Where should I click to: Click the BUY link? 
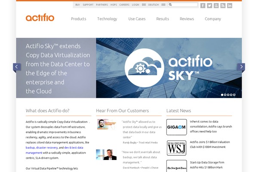(78, 5)
